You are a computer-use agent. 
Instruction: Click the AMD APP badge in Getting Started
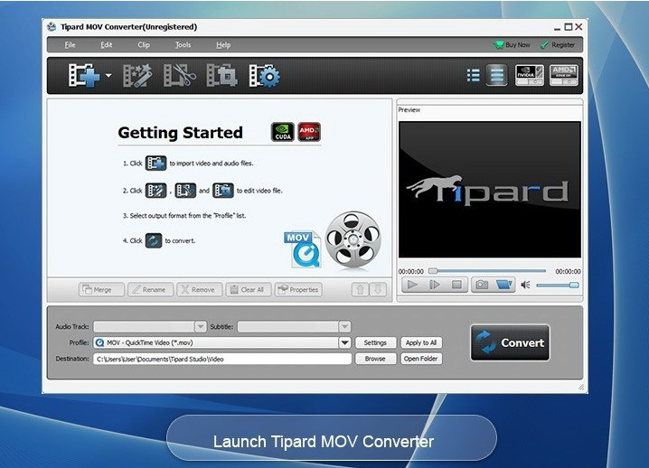click(x=309, y=132)
